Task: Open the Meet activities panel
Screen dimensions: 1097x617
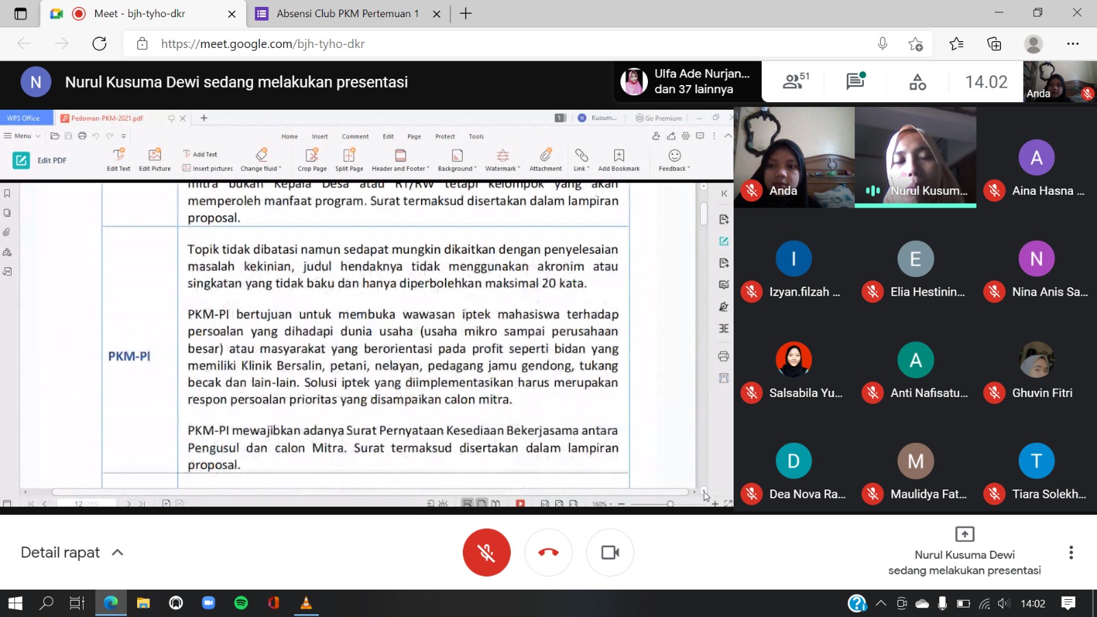Action: (x=917, y=82)
